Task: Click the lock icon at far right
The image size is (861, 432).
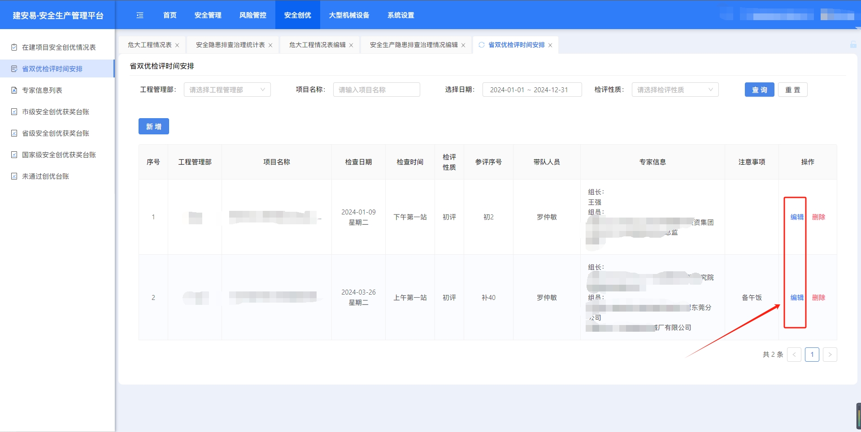Action: point(853,45)
